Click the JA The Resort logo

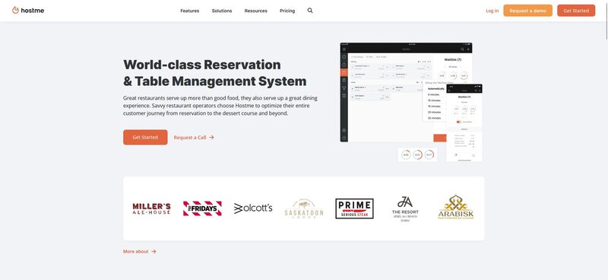click(405, 209)
